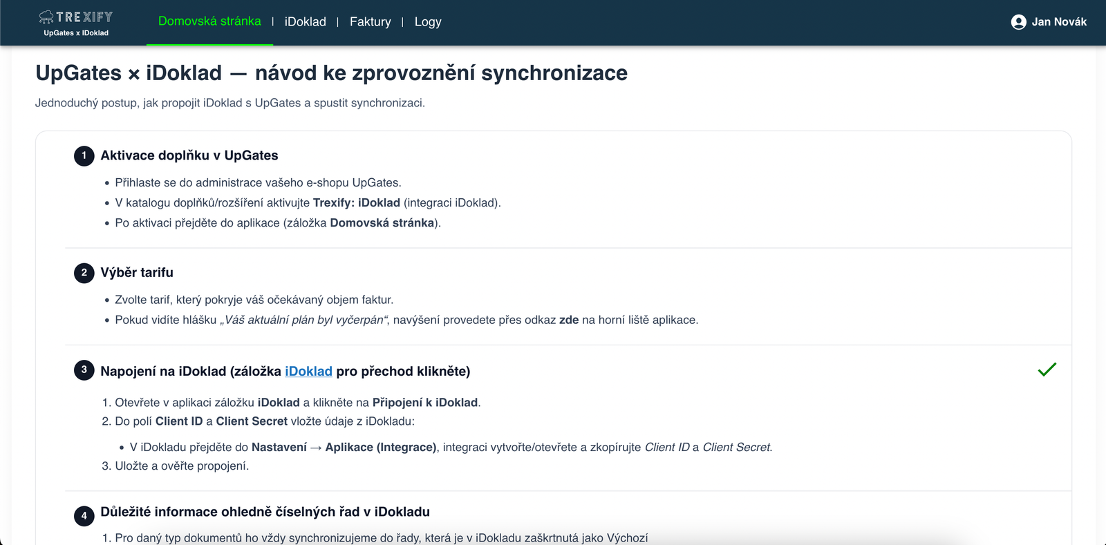Open the Logy tab

[428, 22]
